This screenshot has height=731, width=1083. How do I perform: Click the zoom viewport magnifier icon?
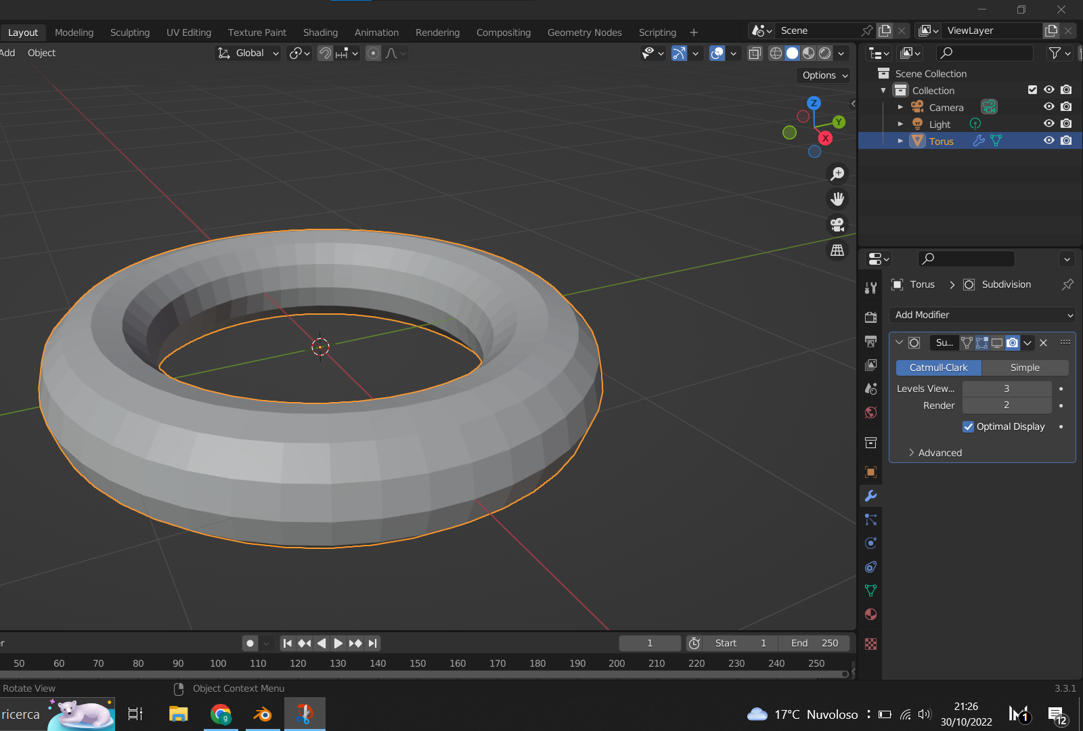[837, 174]
